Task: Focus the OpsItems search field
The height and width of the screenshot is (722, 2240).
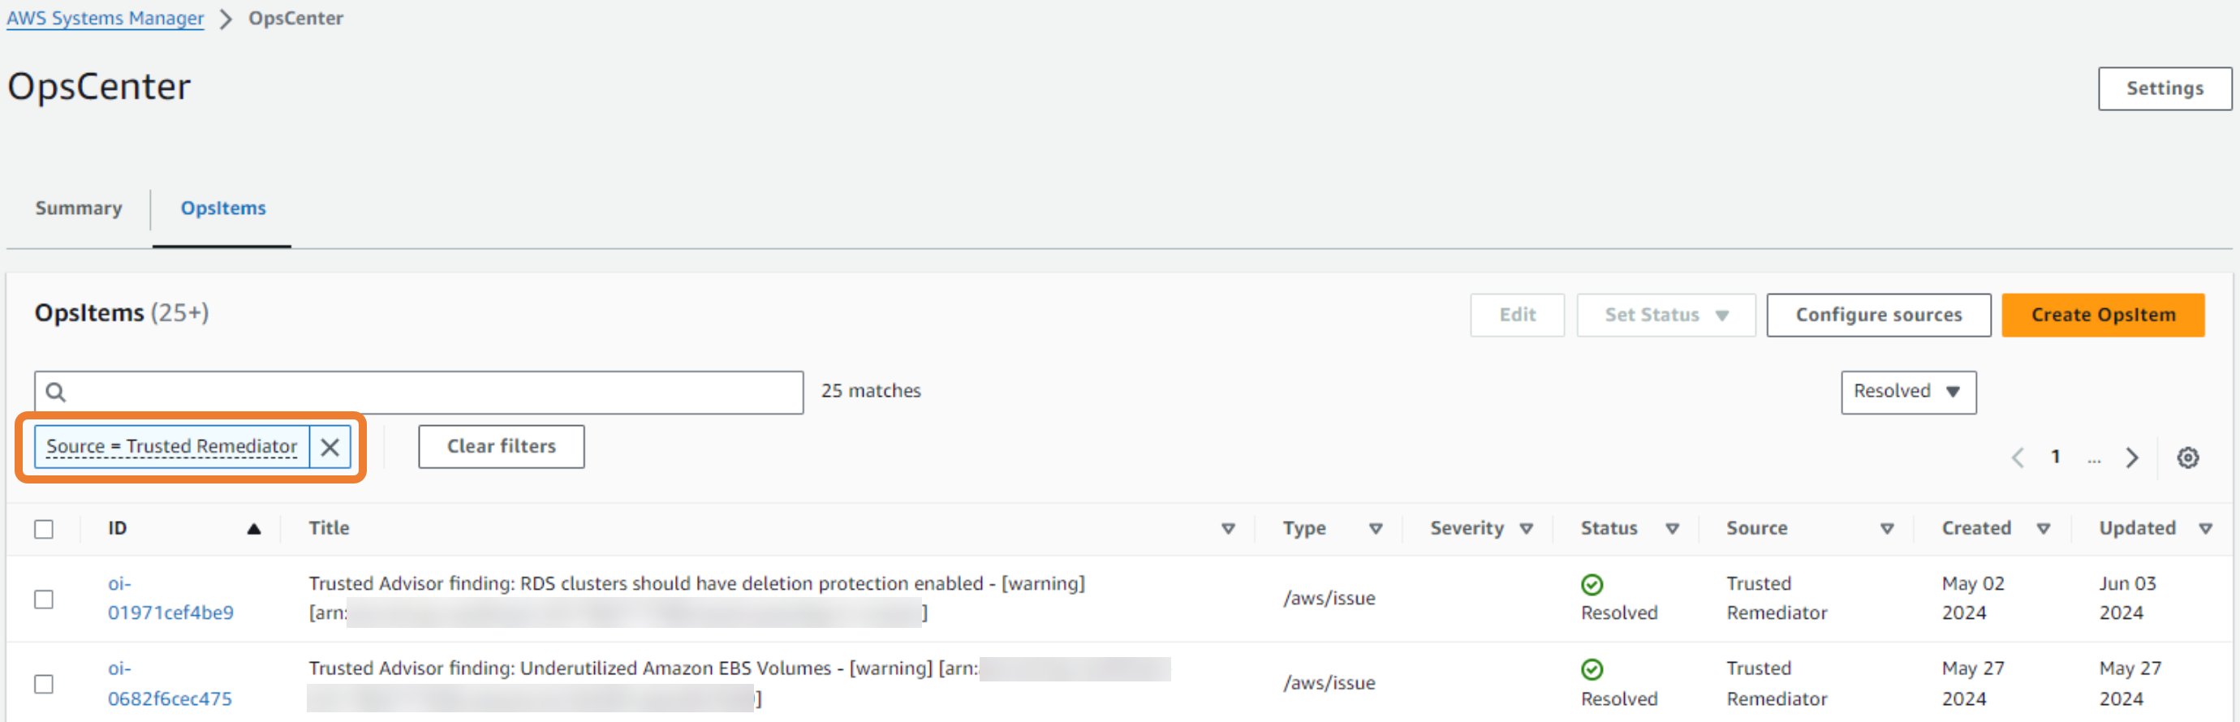Action: (x=426, y=392)
